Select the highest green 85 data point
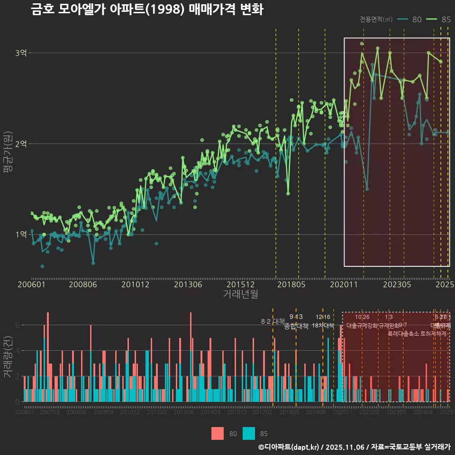Viewport: 455px width, 455px height. (362, 43)
